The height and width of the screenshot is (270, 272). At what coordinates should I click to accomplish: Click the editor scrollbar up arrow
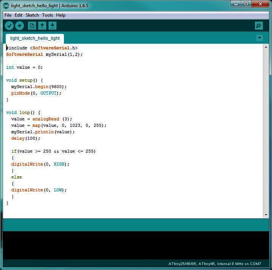pyautogui.click(x=266, y=47)
